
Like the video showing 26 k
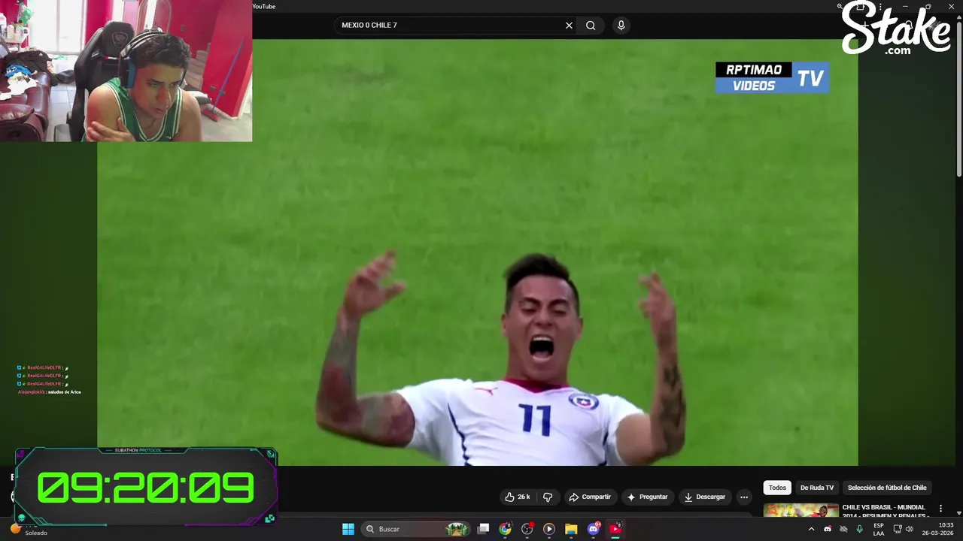518,497
